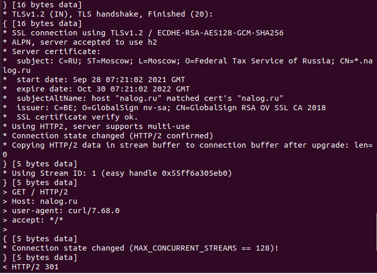Click the 'subjectAltName' matched host line
The height and width of the screenshot is (274, 377).
[143, 98]
